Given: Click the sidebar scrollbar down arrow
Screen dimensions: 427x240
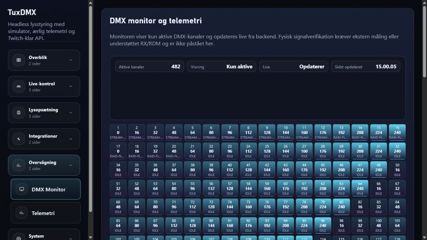Looking at the screenshot, I should pos(90,237).
